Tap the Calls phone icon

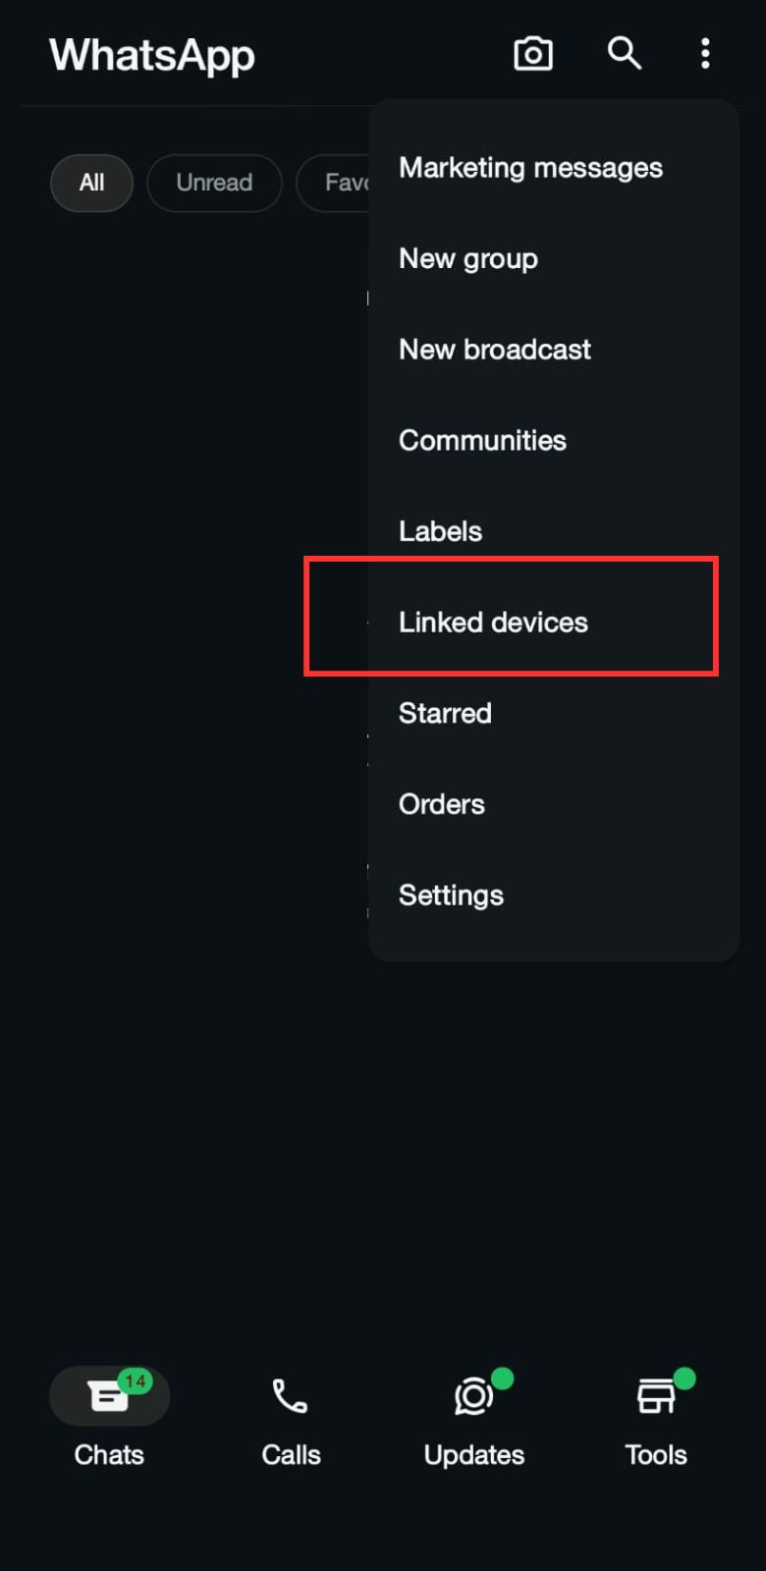[x=291, y=1396]
